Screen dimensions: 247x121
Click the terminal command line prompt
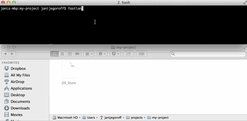tap(42, 9)
